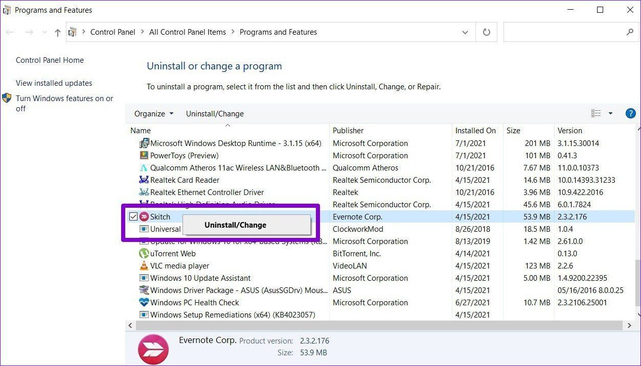The width and height of the screenshot is (641, 366).
Task: Click the BitTorrent, Inc. publisher cell
Action: pos(357,254)
